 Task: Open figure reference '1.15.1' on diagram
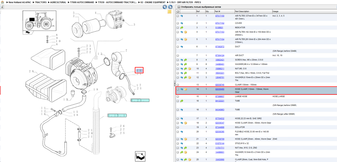click(117, 116)
